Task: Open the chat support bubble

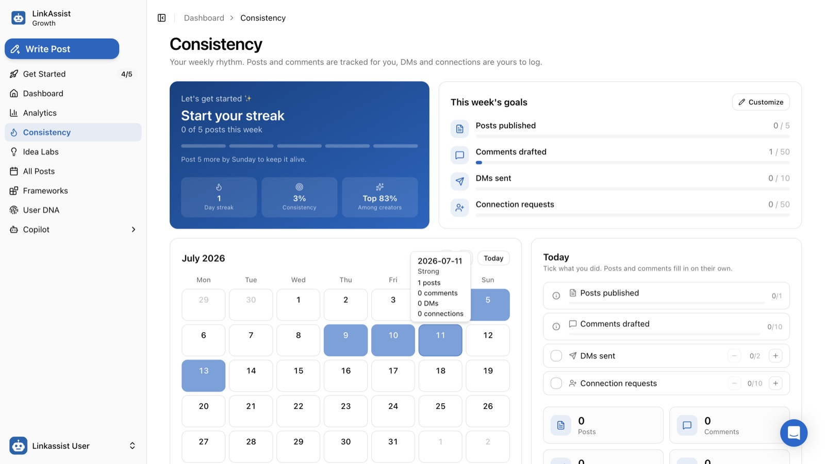Action: pos(794,433)
